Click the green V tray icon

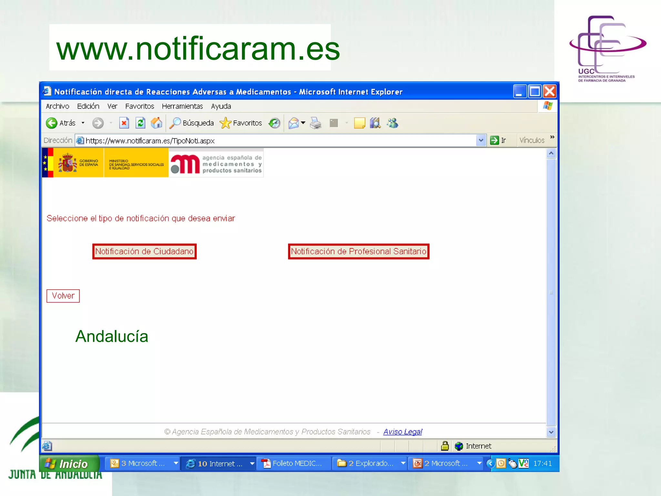pos(524,463)
